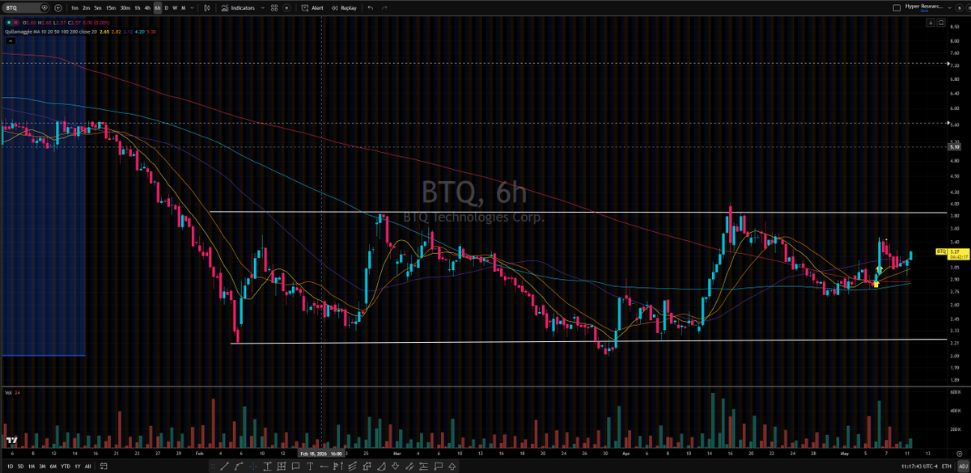Set the chart range to All
This screenshot has height=473, width=971.
(x=88, y=466)
